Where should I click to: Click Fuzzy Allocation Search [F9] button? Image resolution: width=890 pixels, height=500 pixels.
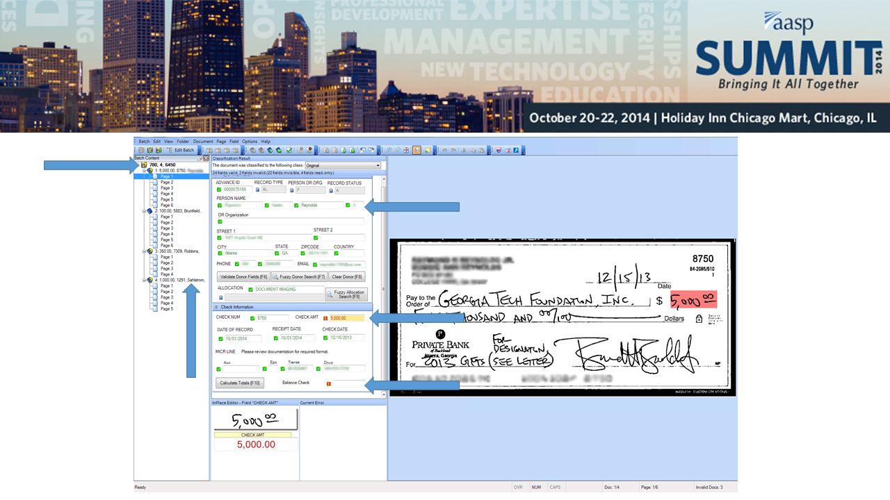[346, 294]
